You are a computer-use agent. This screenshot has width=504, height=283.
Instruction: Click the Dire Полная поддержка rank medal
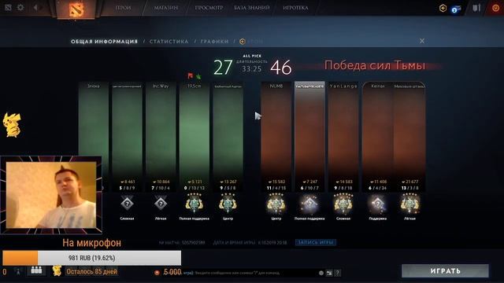click(309, 203)
